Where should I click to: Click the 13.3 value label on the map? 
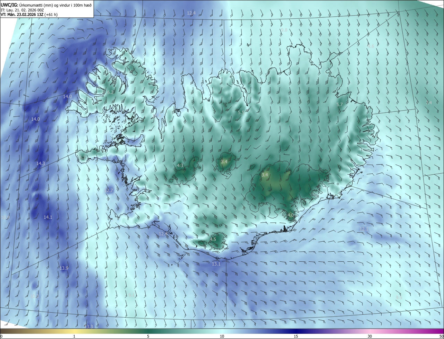point(89,327)
